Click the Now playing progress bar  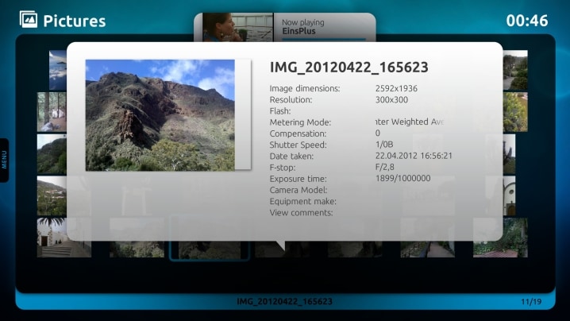coord(320,39)
